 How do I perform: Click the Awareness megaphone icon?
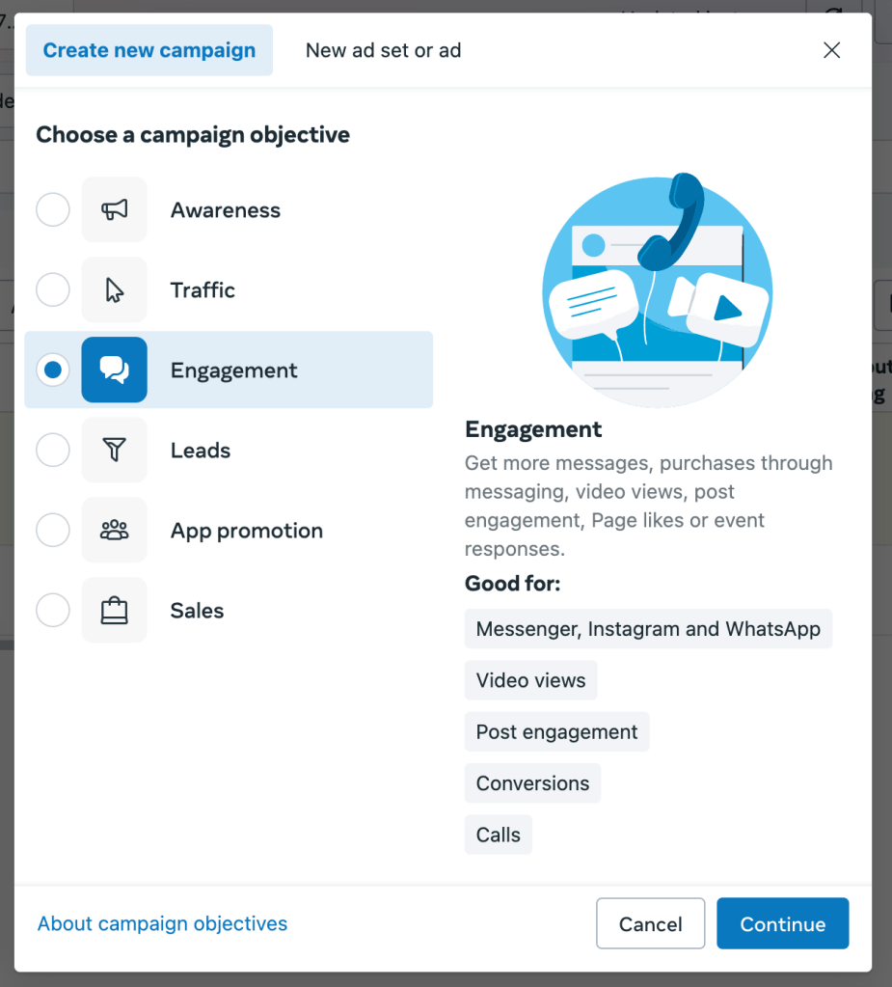pos(115,209)
